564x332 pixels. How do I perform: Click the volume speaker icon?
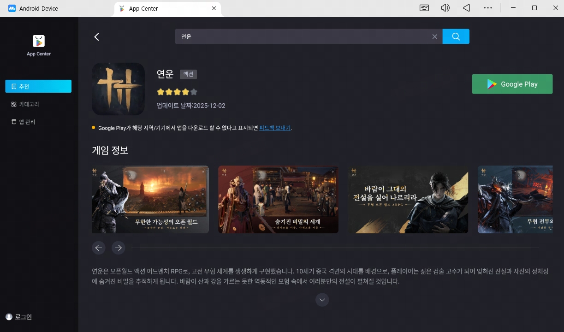tap(445, 8)
